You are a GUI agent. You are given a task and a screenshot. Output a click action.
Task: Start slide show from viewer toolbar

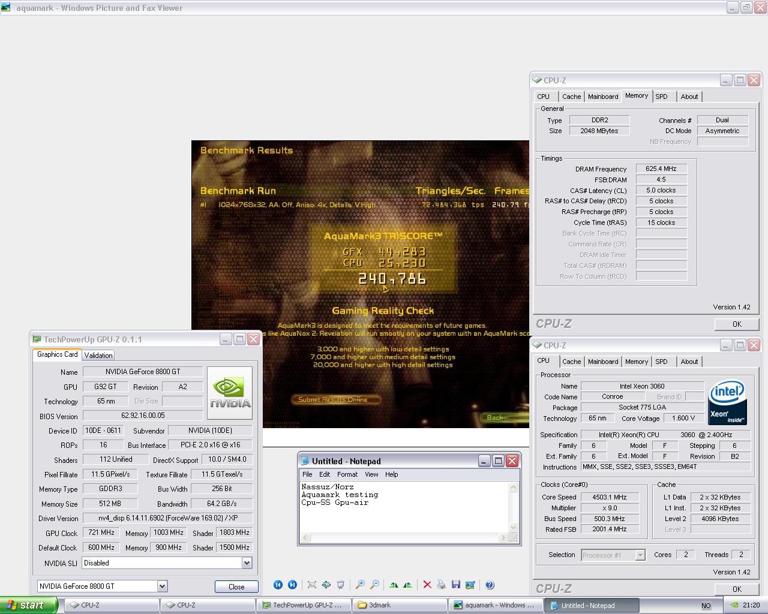(x=341, y=585)
